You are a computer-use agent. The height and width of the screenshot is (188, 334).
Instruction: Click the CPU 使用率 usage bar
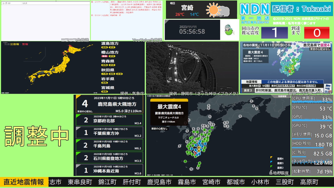pos(312,102)
